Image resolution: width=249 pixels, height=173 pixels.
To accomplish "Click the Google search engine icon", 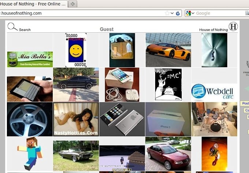I will pyautogui.click(x=188, y=13).
